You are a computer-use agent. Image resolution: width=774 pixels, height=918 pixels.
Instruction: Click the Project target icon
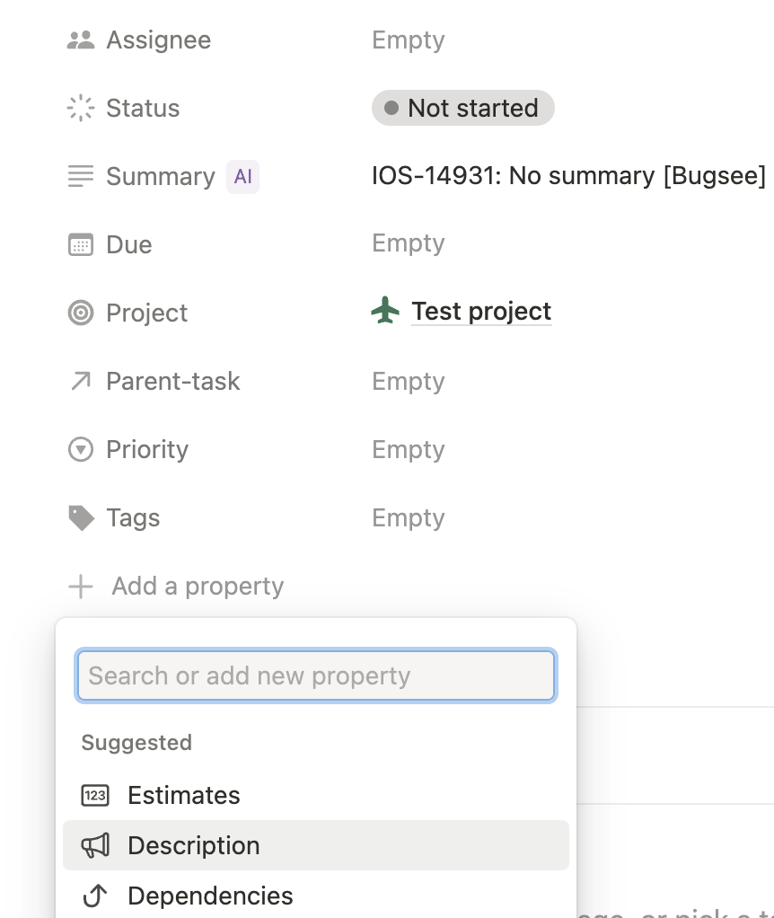(x=81, y=313)
